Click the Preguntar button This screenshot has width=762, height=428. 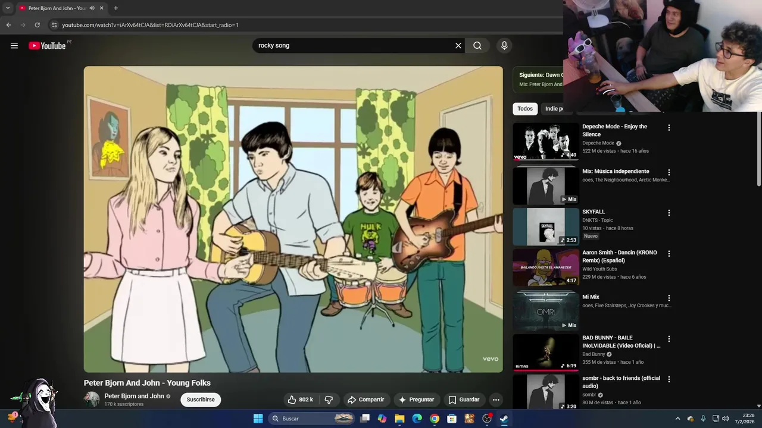416,399
